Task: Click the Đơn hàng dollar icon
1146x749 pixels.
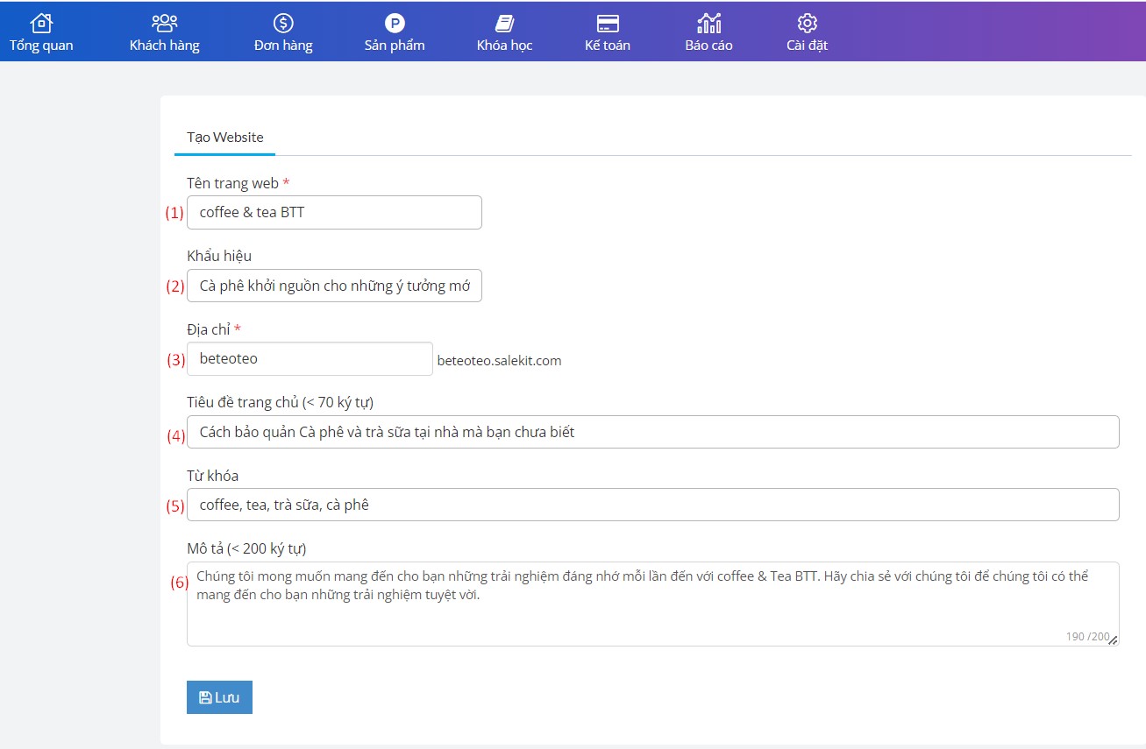Action: point(283,23)
